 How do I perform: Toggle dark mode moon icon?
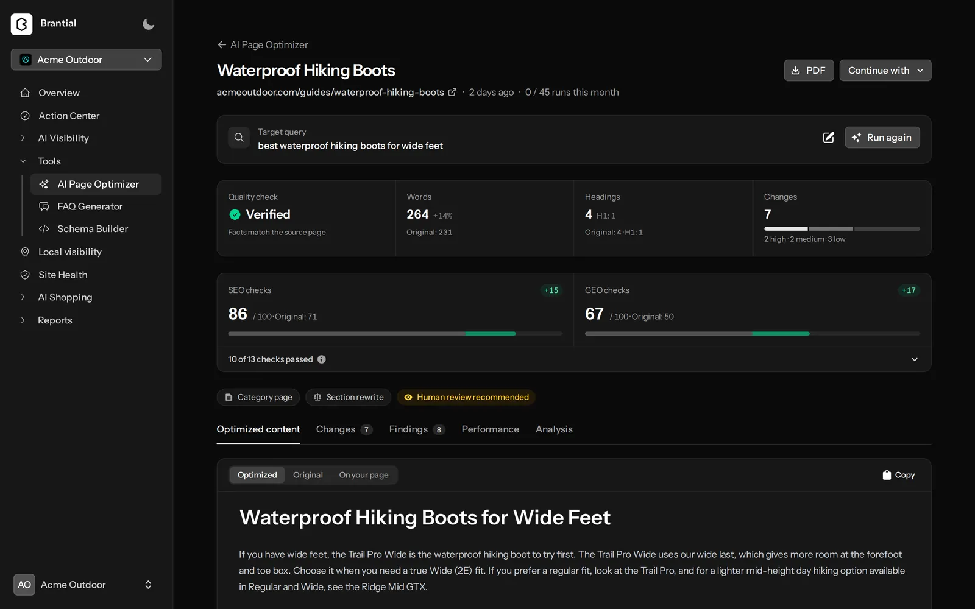(x=148, y=24)
